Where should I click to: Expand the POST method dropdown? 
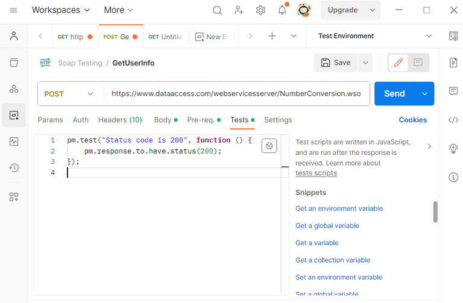coord(70,94)
